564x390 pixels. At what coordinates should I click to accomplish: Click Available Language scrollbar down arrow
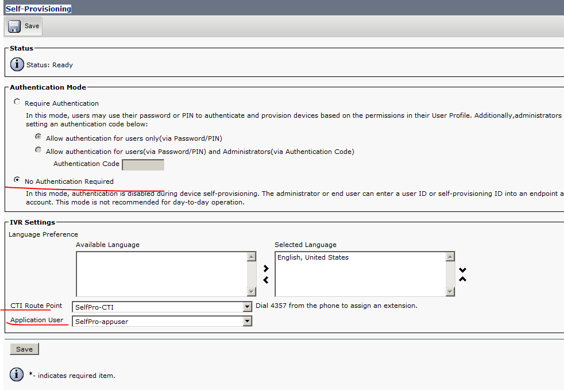[252, 292]
